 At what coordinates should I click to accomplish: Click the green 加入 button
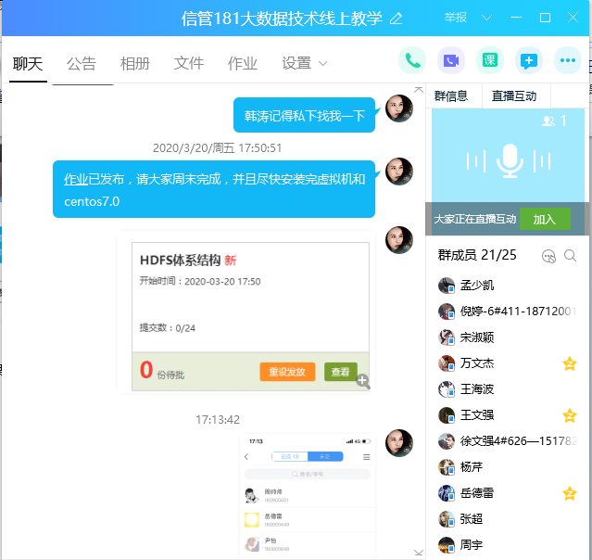(545, 219)
